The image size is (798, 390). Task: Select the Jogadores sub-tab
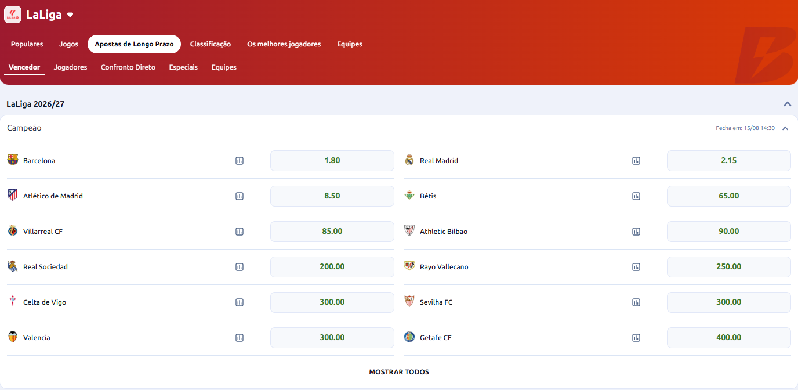point(71,67)
